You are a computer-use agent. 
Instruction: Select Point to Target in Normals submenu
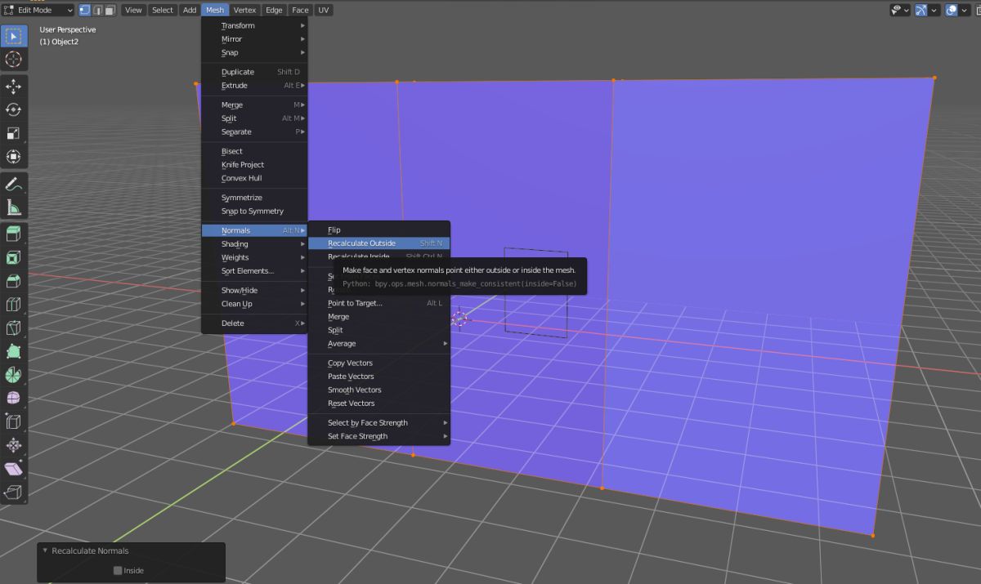point(379,303)
